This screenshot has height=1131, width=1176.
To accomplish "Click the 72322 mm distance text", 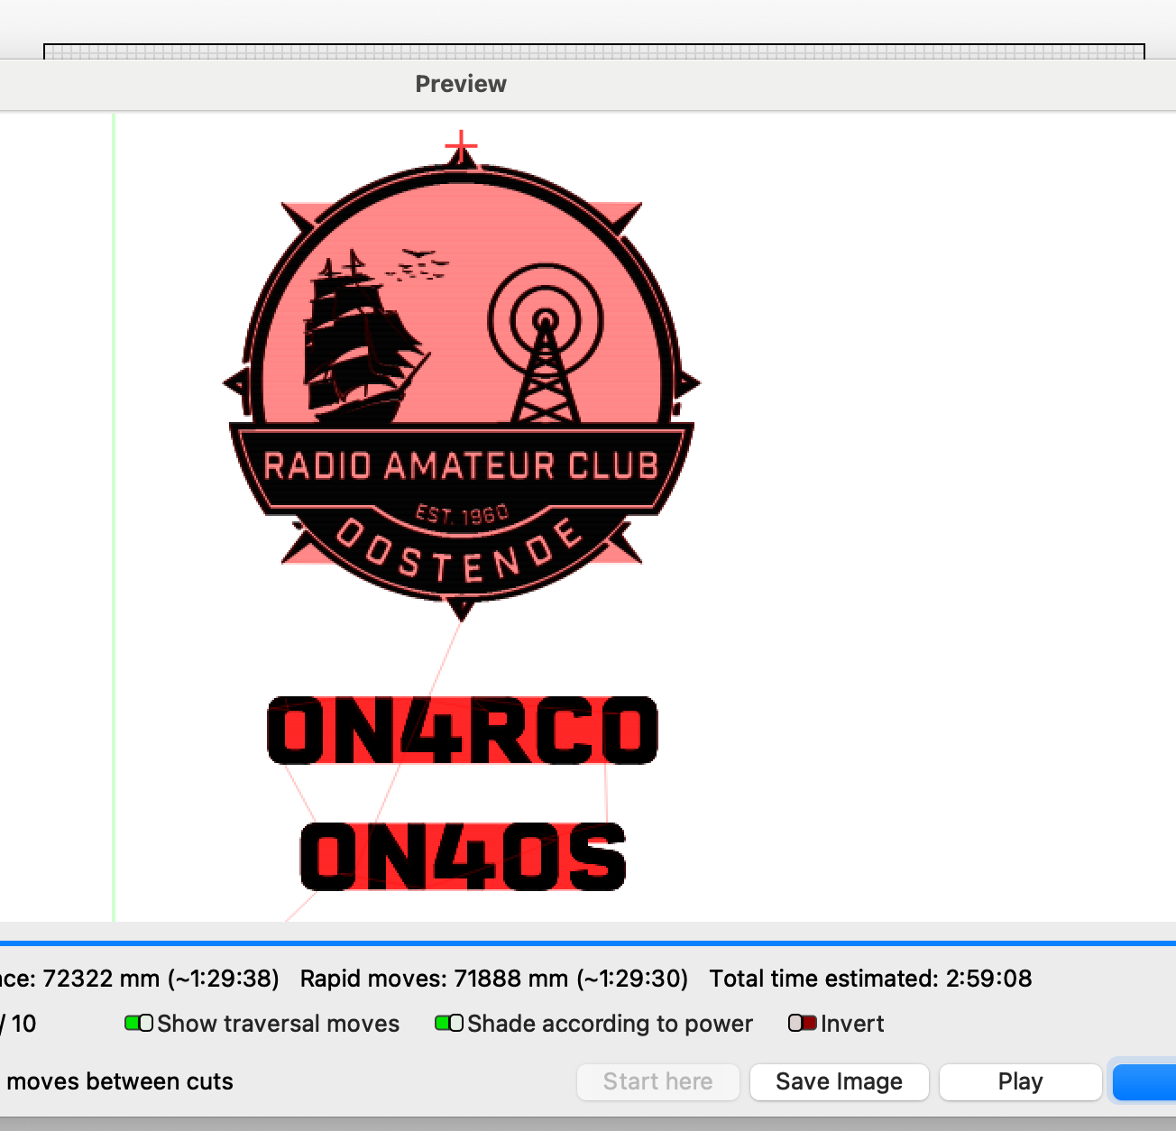I will pos(140,979).
